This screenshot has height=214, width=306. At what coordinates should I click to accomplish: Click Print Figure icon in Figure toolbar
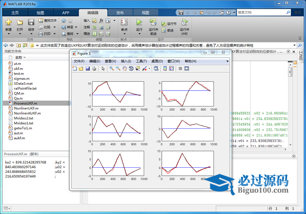94,68
